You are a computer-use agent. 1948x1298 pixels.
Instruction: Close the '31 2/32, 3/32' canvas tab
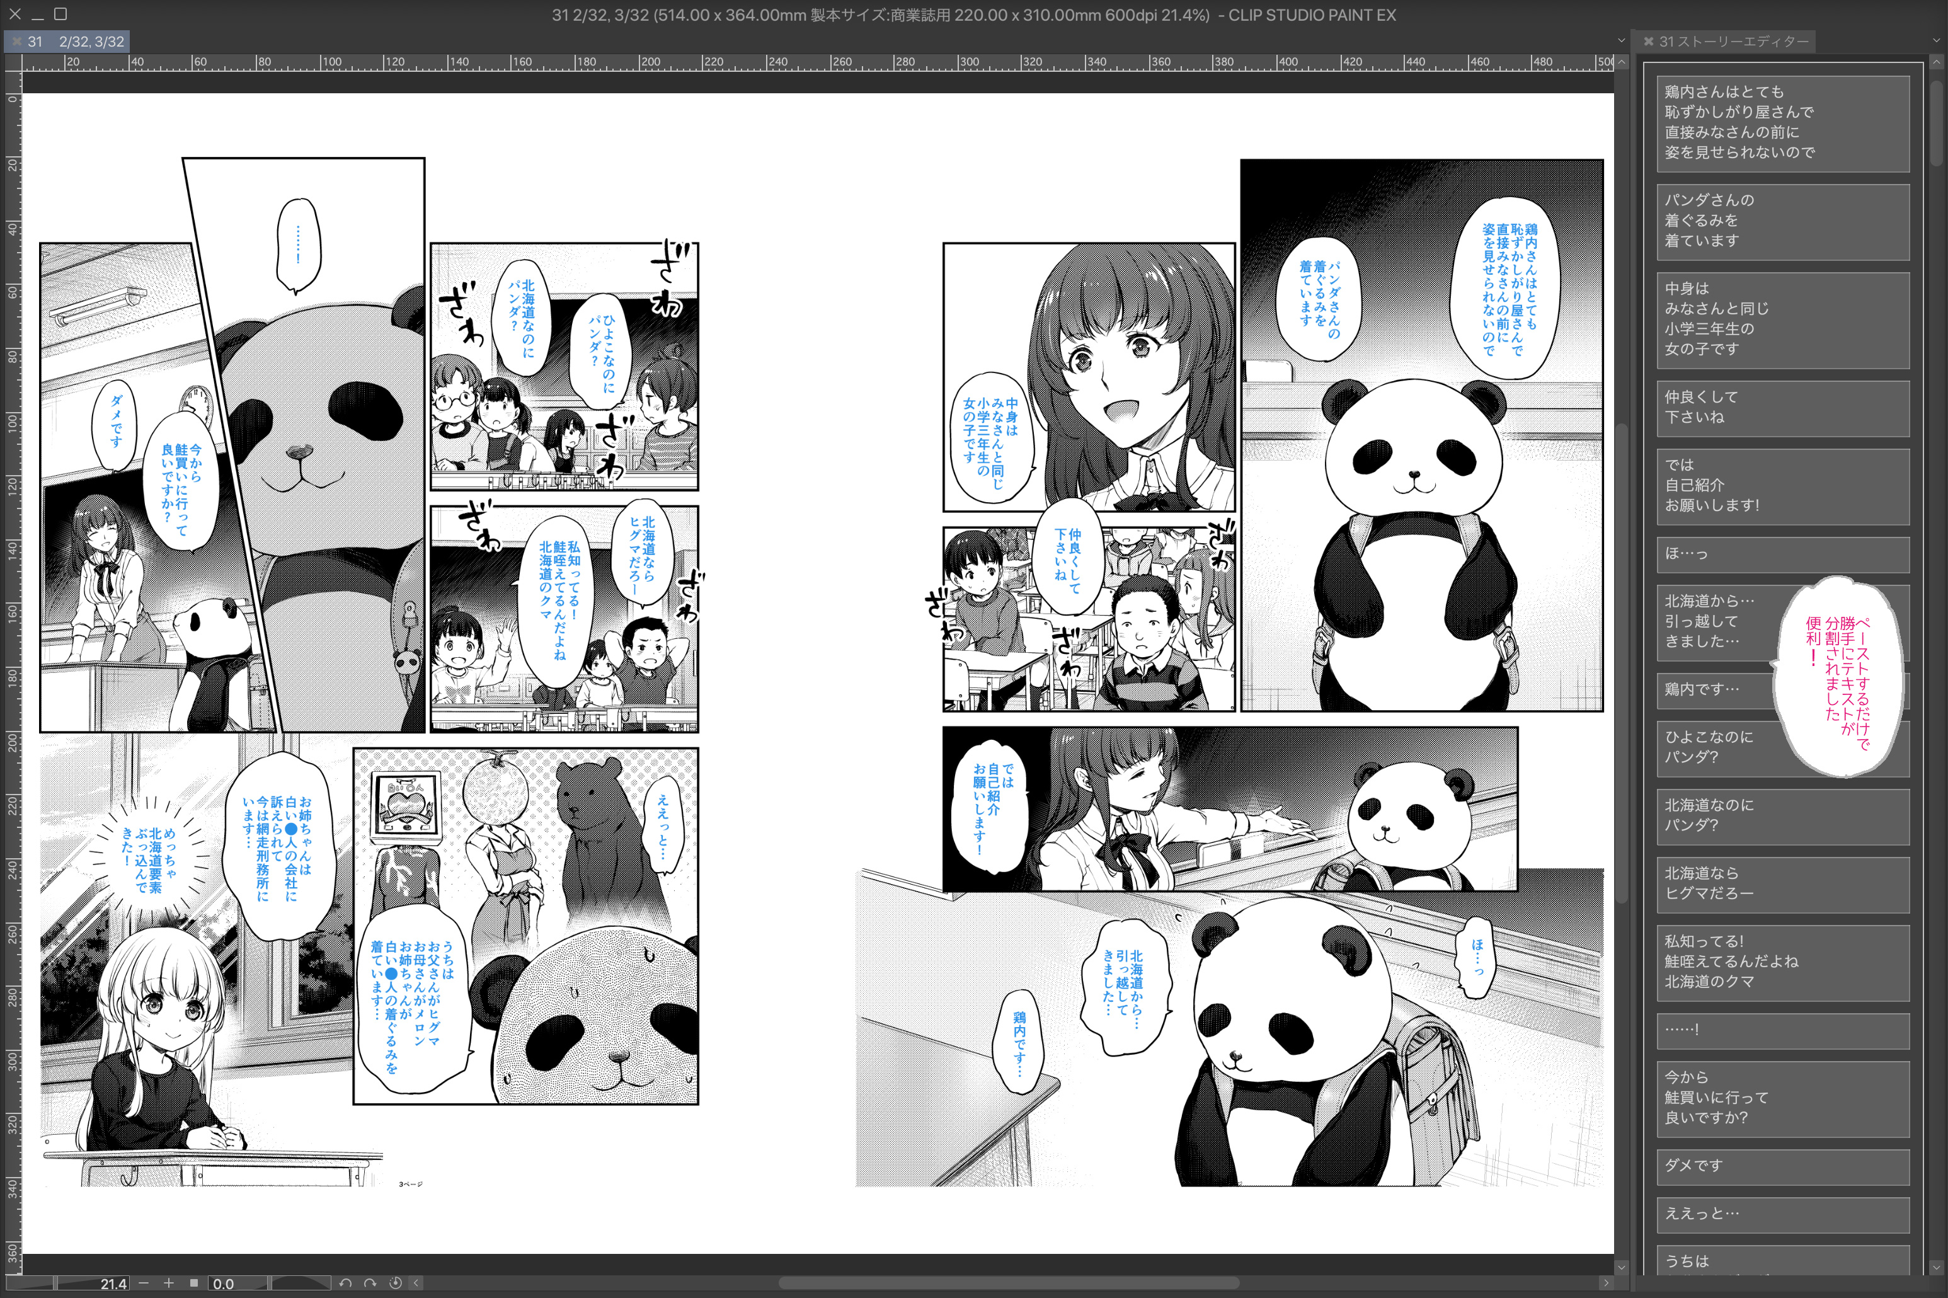tap(16, 42)
